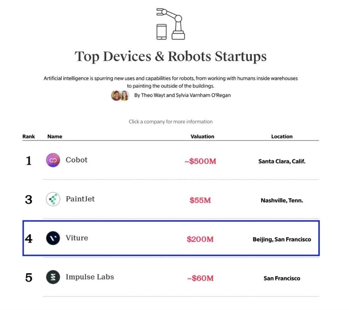The height and width of the screenshot is (310, 349).
Task: Click the Cobot purple logo icon
Action: (x=53, y=160)
